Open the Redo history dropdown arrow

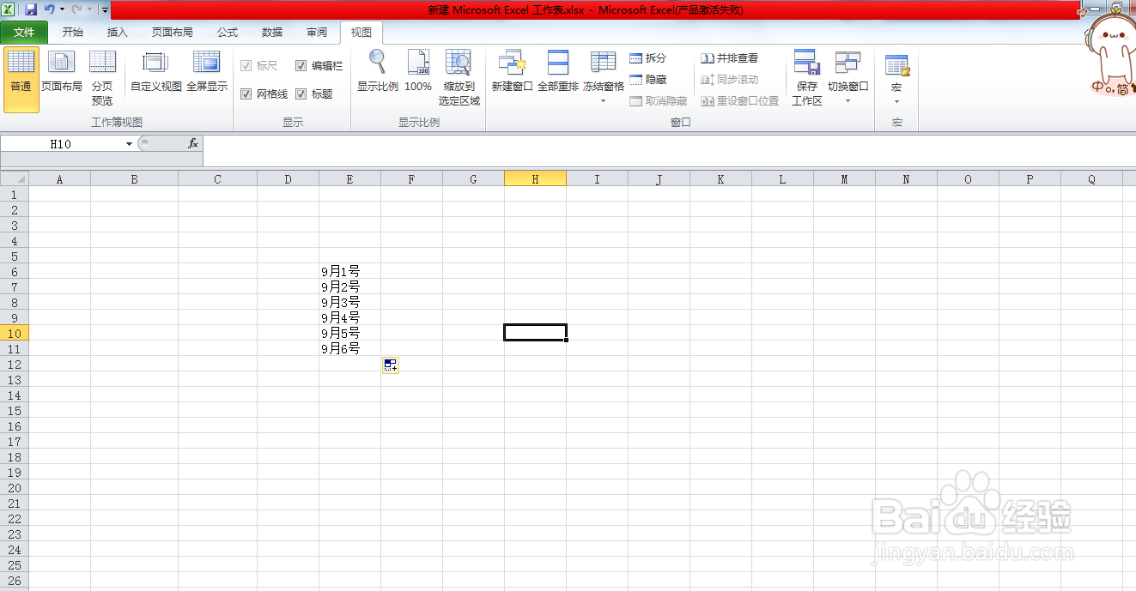pyautogui.click(x=88, y=9)
